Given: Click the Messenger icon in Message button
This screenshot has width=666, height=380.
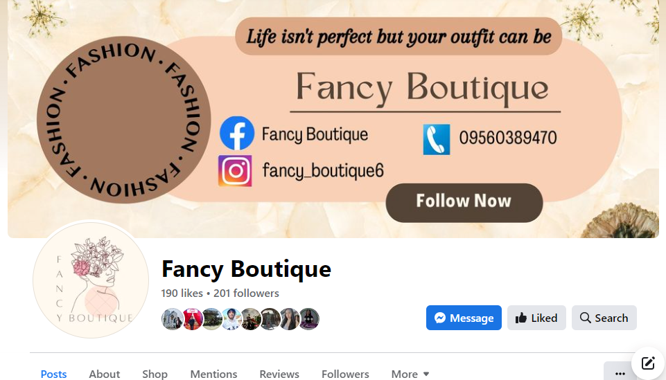Looking at the screenshot, I should 440,318.
